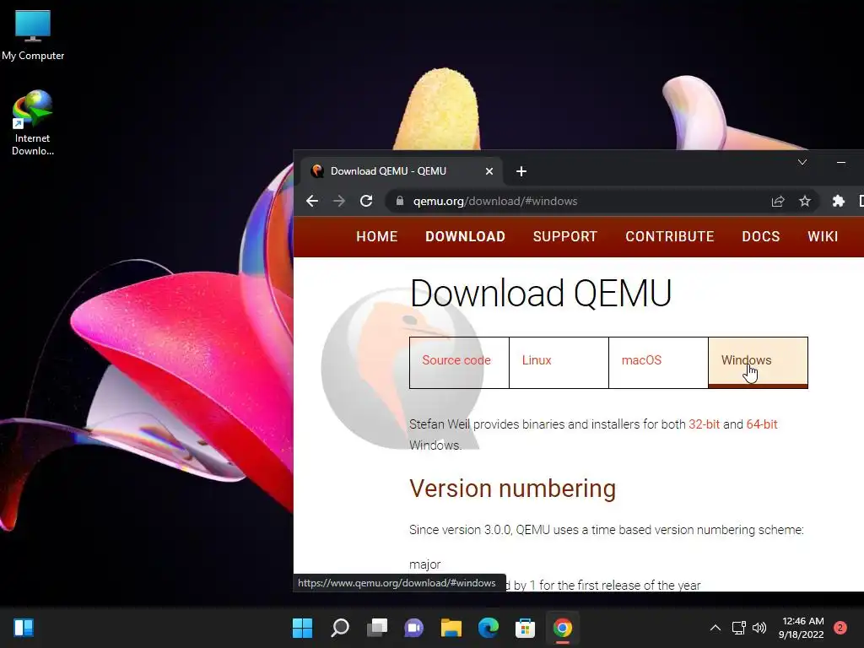Click the forward navigation arrow
This screenshot has width=864, height=648.
[x=339, y=201]
